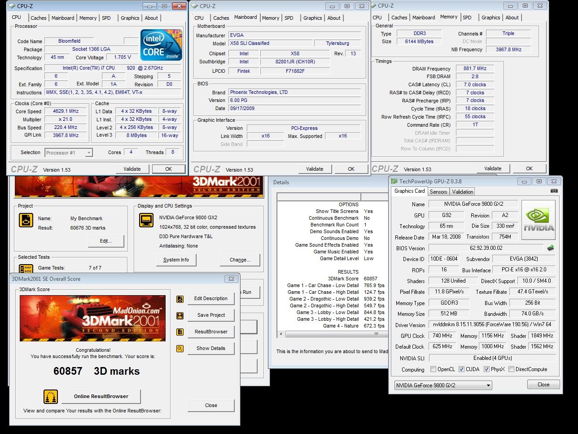Switch to the Sensors tab in GPU-Z

(438, 191)
